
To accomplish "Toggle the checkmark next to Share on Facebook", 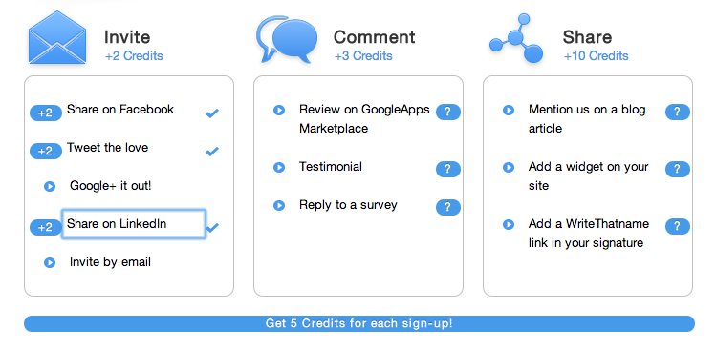I will [212, 113].
